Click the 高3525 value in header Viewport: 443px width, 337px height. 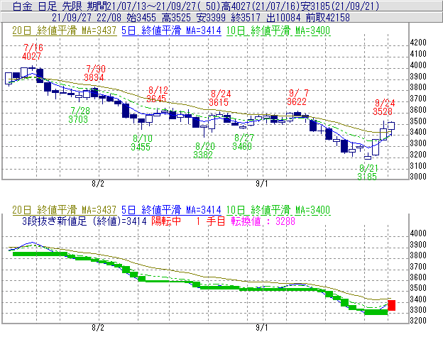(176, 18)
